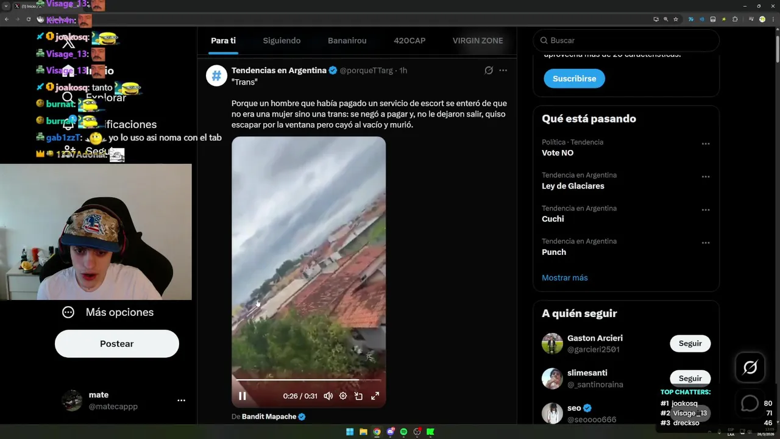780x439 pixels.
Task: Reload the page with the refresh icon
Action: pyautogui.click(x=29, y=20)
